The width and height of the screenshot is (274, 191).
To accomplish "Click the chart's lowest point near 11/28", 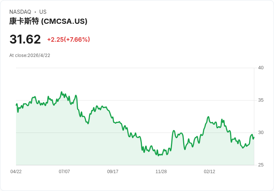I will 158,156.
